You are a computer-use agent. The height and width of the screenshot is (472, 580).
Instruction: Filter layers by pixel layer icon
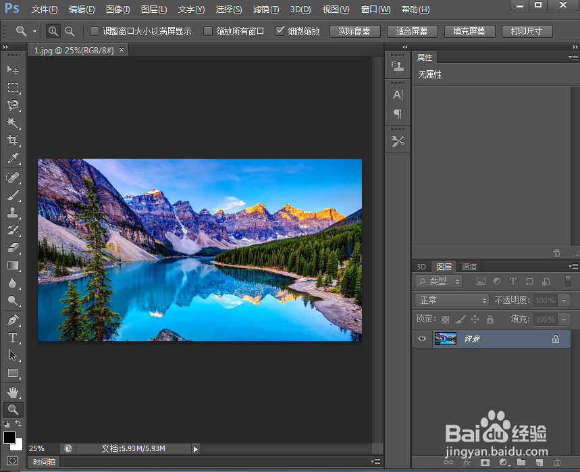[x=481, y=282]
